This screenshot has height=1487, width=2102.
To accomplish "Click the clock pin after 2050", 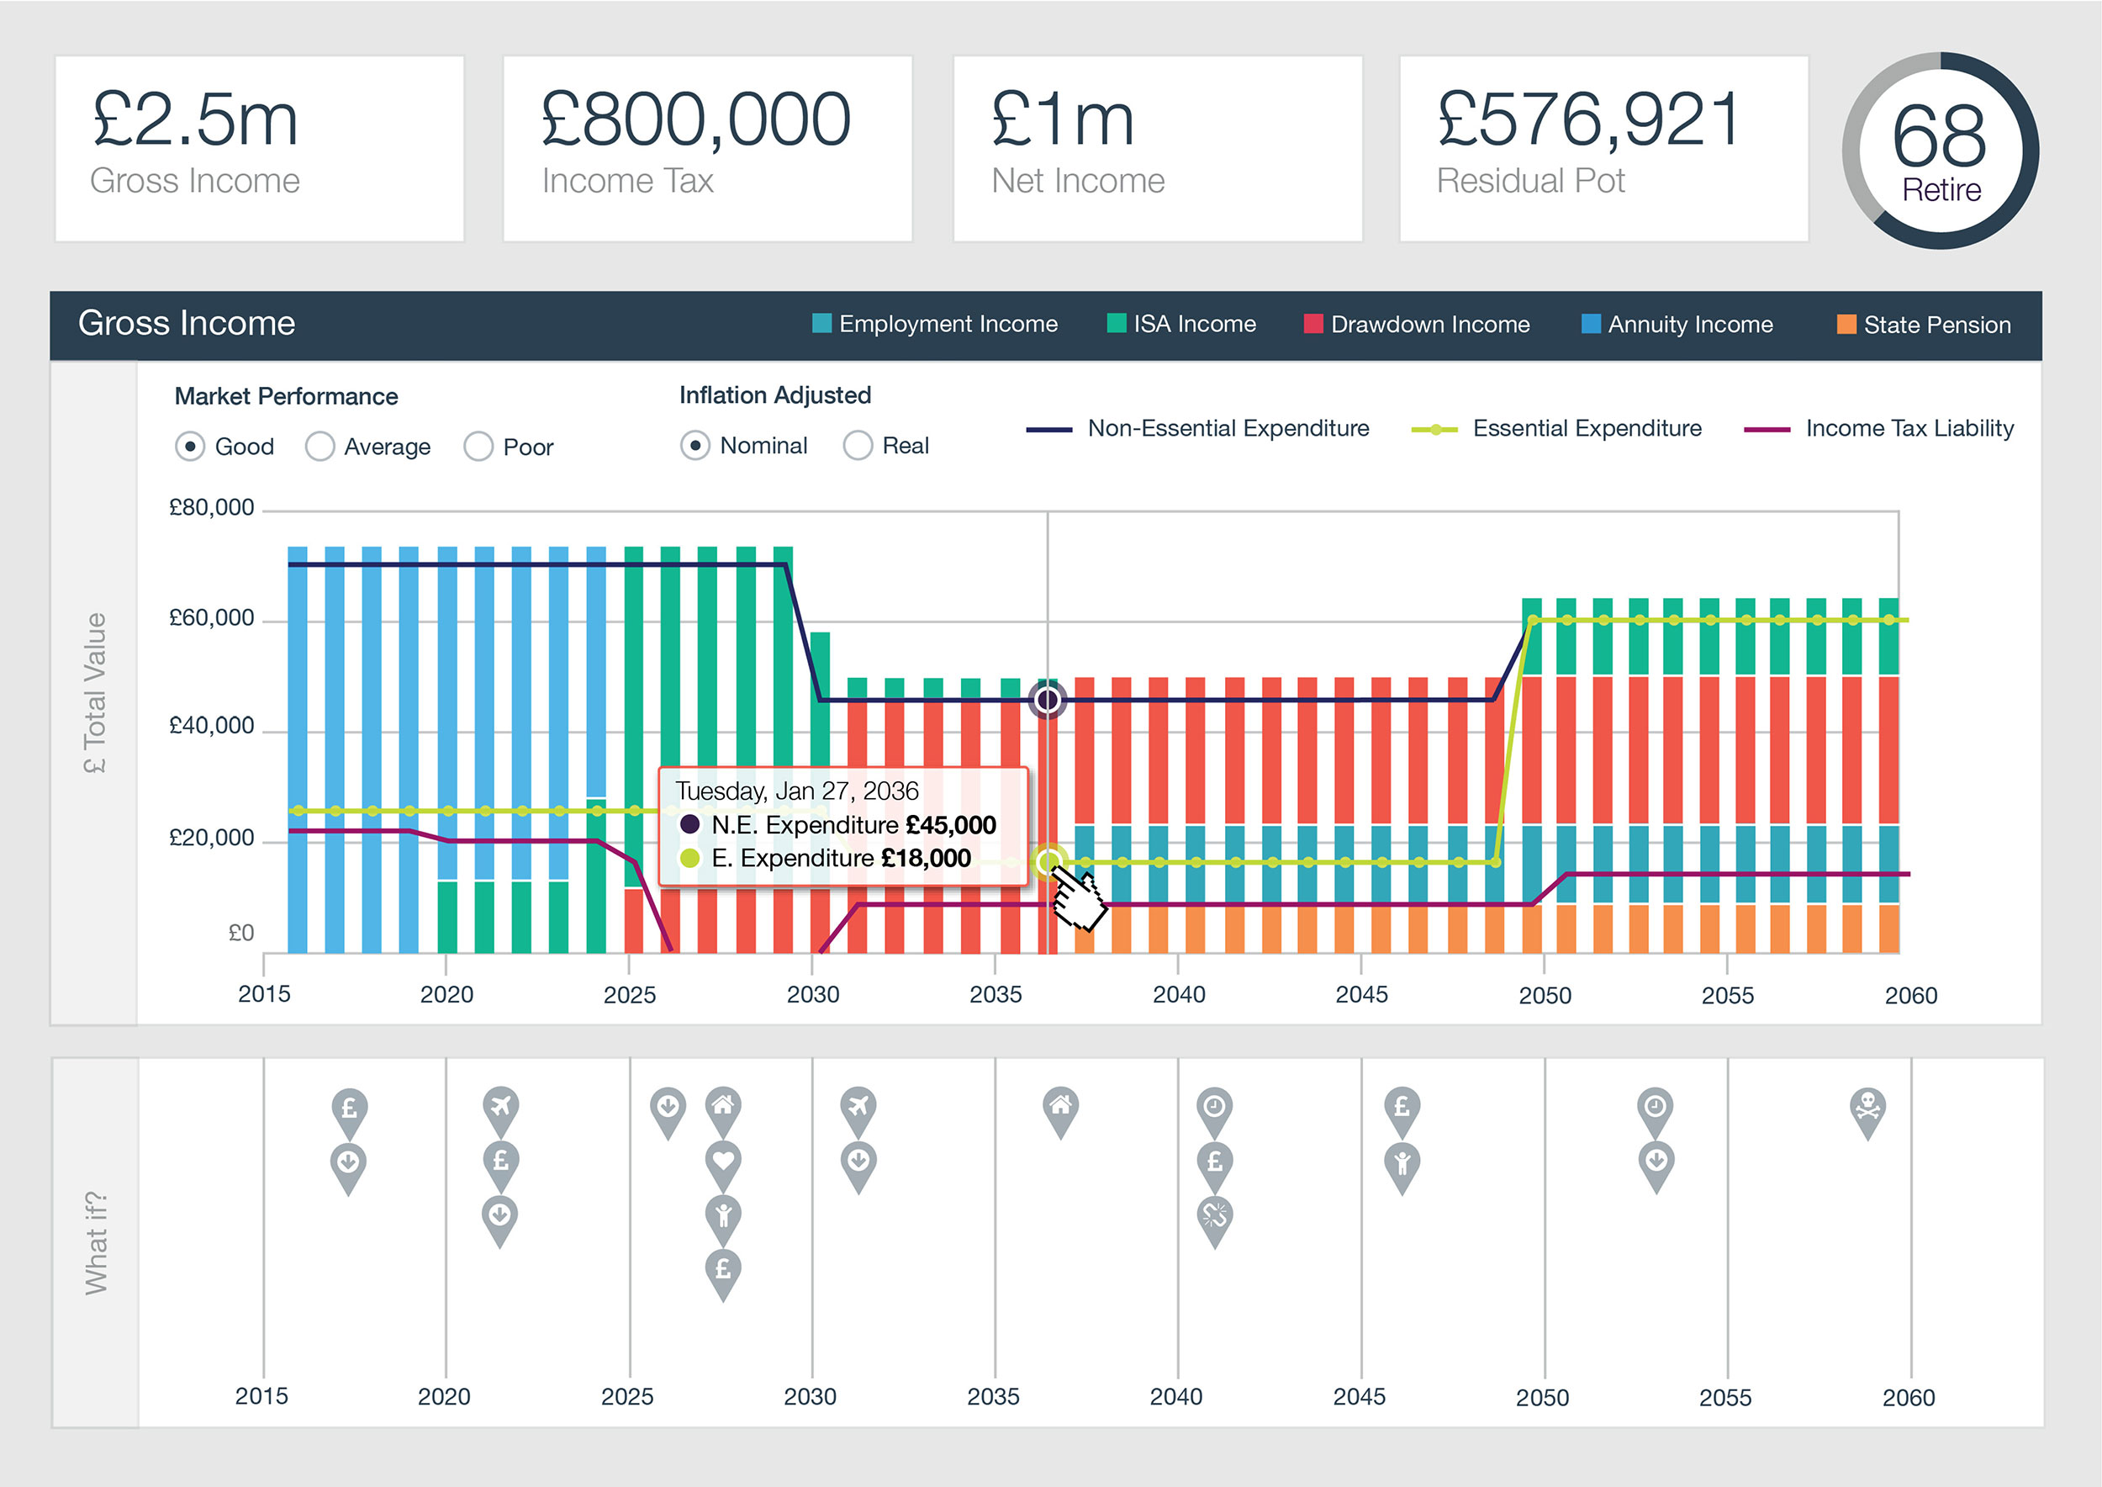I will tap(1655, 1107).
